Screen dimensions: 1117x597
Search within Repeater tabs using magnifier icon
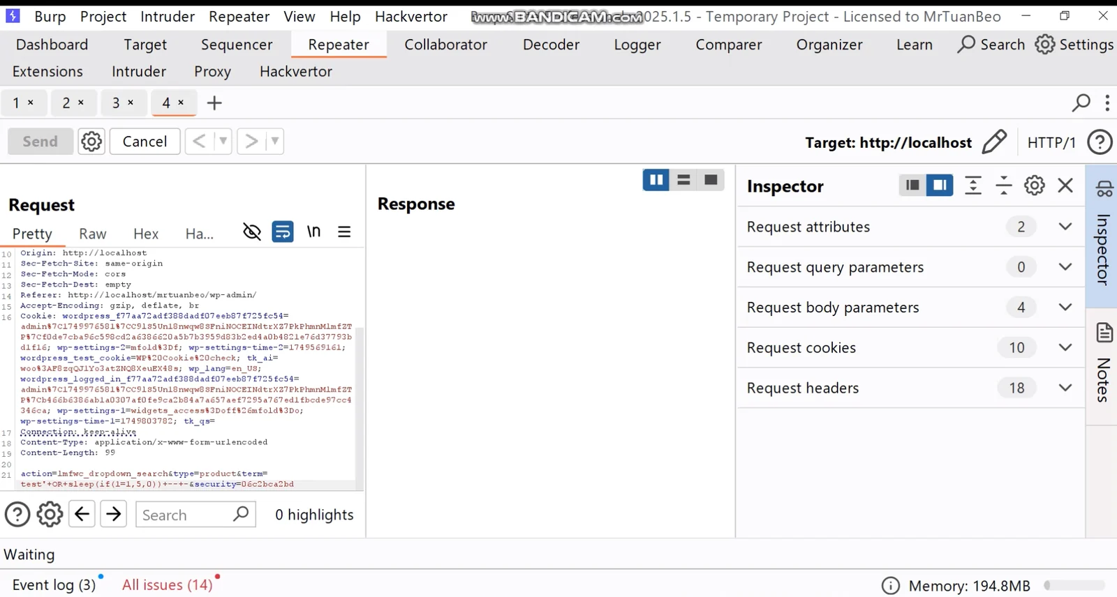pos(1081,103)
